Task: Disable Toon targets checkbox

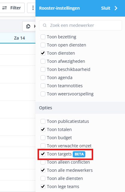Action: [43, 154]
